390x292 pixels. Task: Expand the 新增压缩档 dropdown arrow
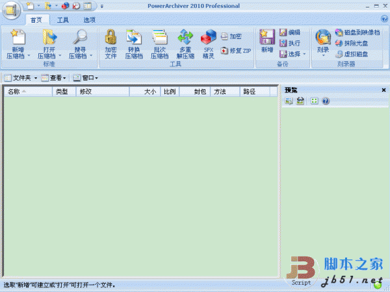coord(29,55)
